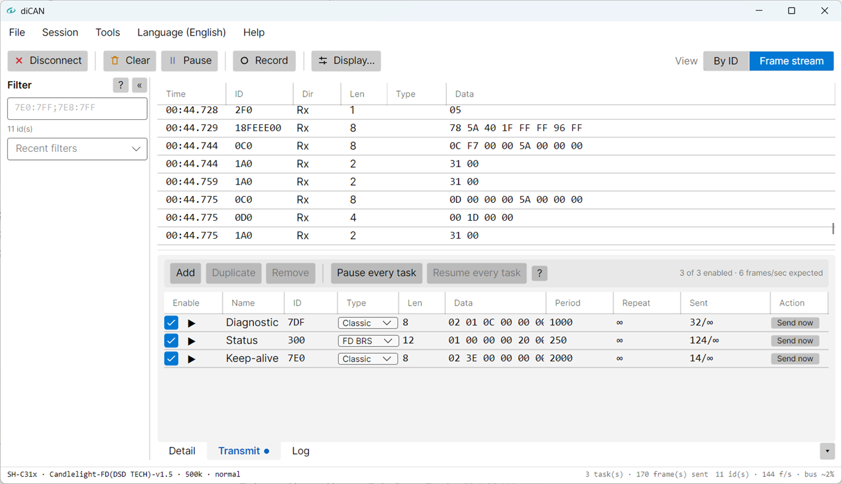This screenshot has width=842, height=484.
Task: Select the 0D0 frame row
Action: coord(495,218)
